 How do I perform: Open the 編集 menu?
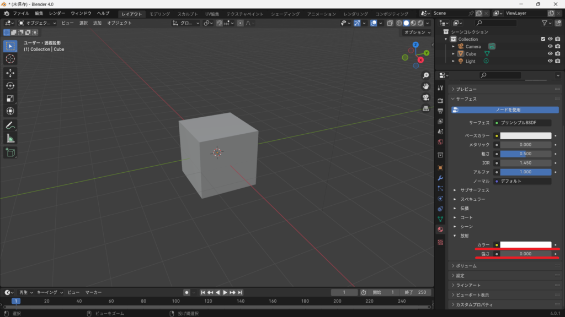[39, 13]
